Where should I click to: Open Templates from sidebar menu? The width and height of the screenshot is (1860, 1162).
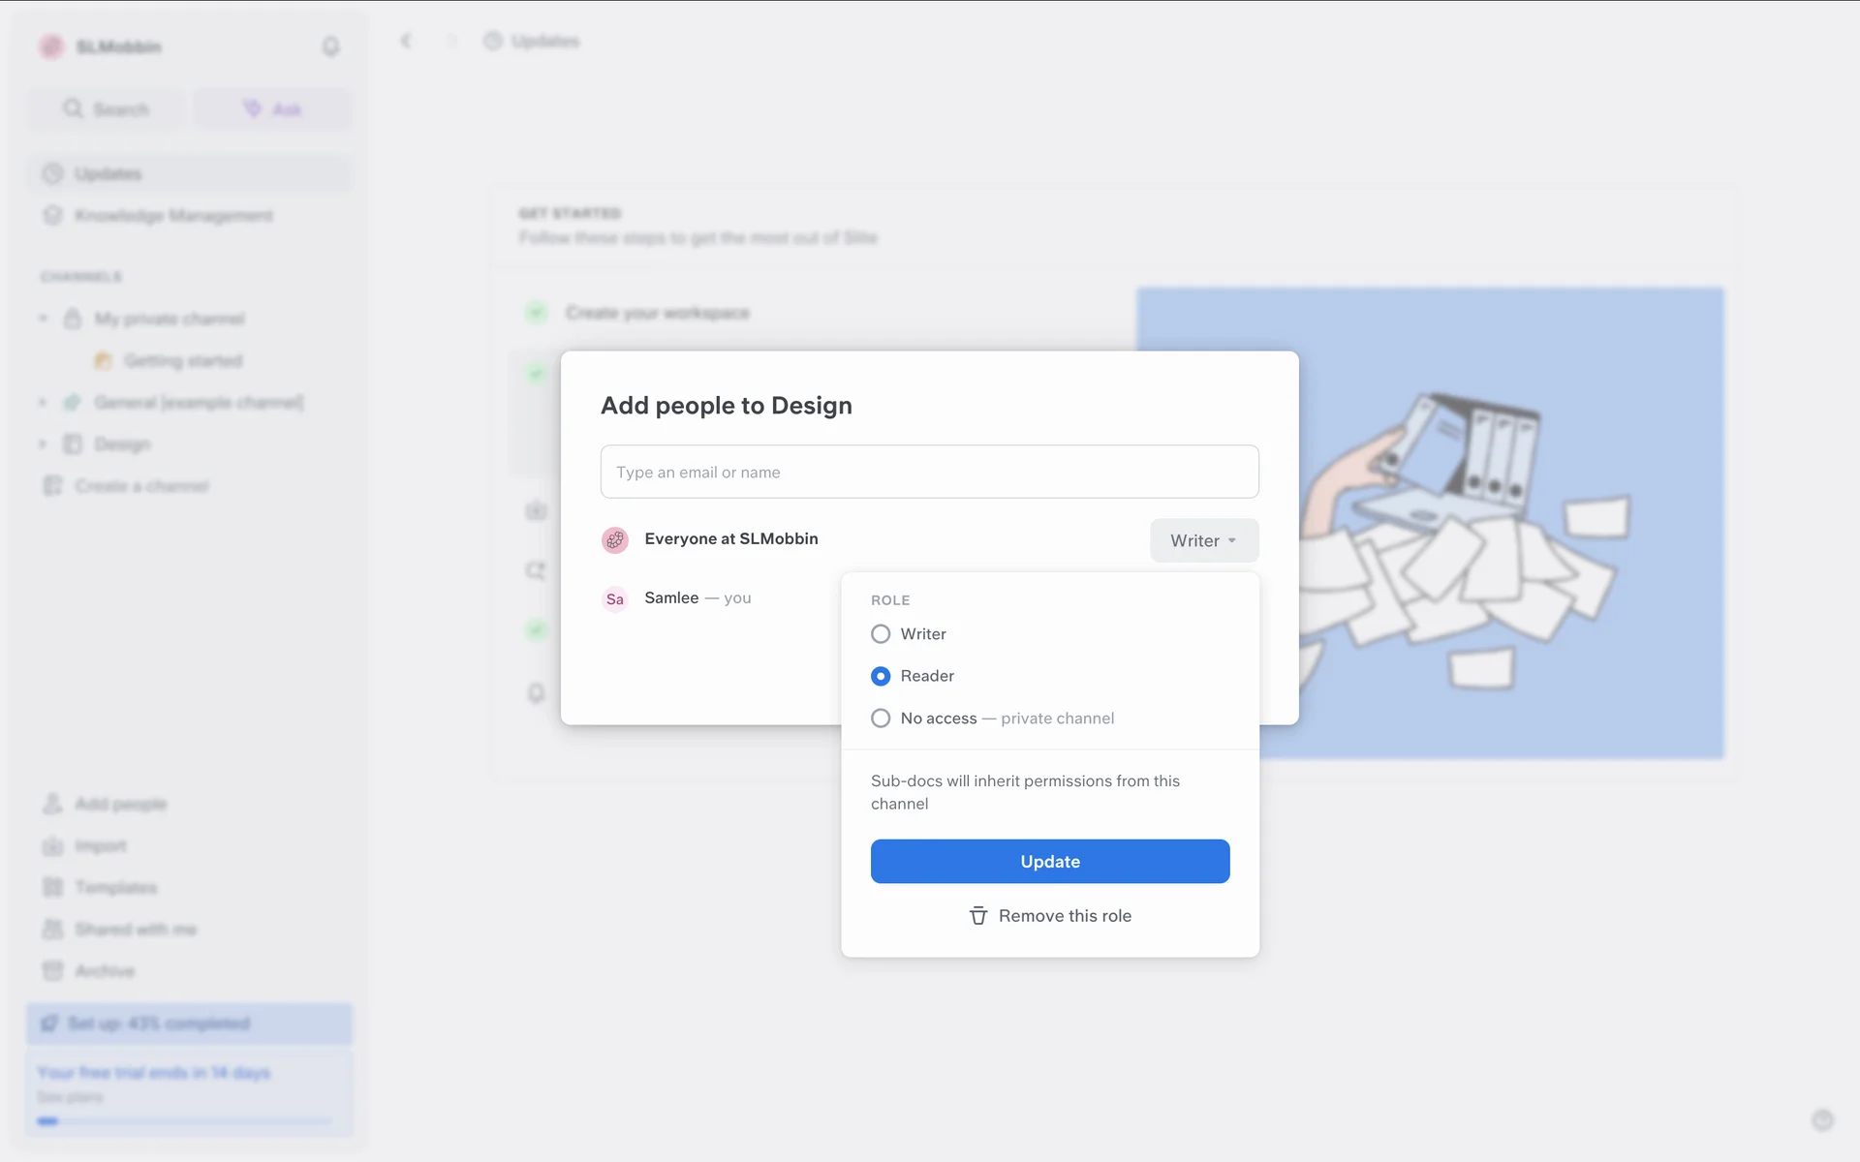pos(115,887)
